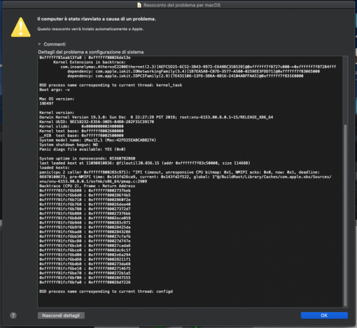This screenshot has height=328, width=357.
Task: Click the xnu-6153 pmap.c:2909 source line
Action: [x=93, y=181]
